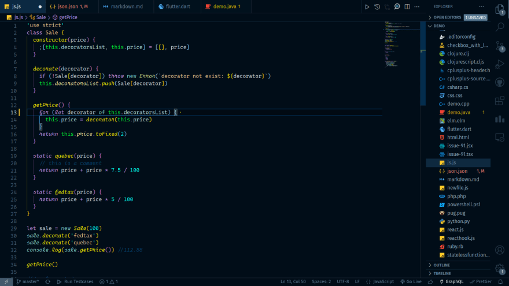509x286 pixels.
Task: Open csharp.cs in the explorer
Action: [x=458, y=87]
